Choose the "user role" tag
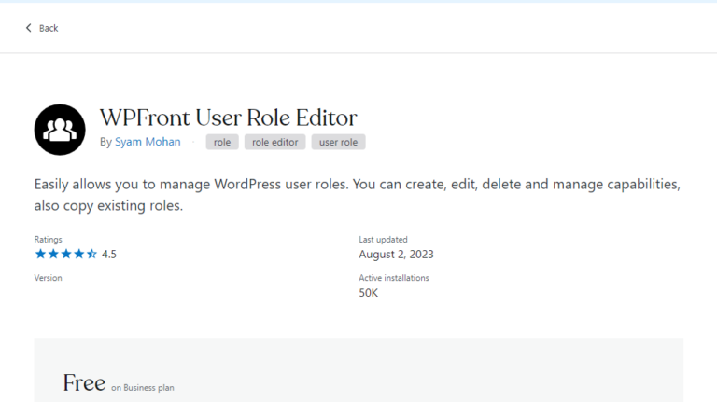Viewport: 717px width, 402px height. coord(338,142)
